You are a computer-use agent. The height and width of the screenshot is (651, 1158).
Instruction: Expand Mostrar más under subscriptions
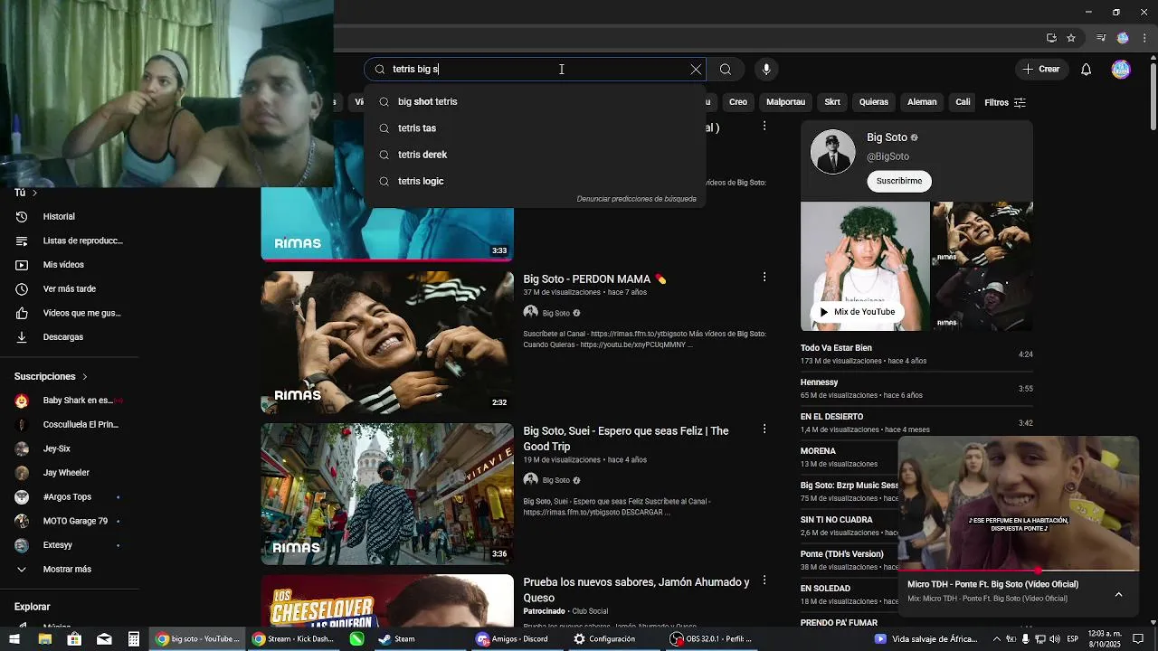click(x=69, y=570)
